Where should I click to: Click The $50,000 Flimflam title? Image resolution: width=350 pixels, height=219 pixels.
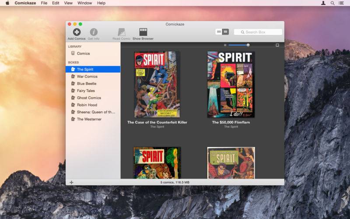(231, 123)
